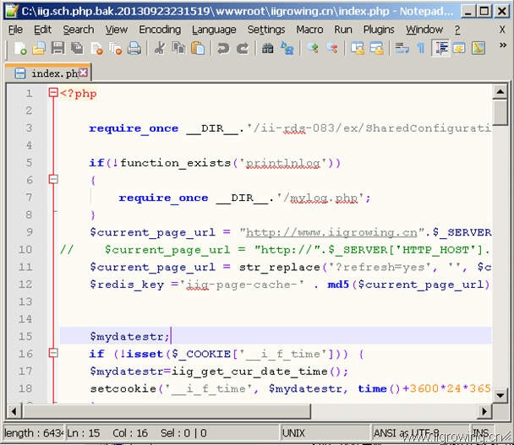
Task: Expand hidden toolbar items chevron
Action: pos(503,46)
